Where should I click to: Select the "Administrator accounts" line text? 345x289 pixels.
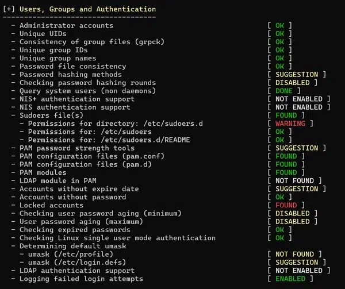[x=66, y=25]
